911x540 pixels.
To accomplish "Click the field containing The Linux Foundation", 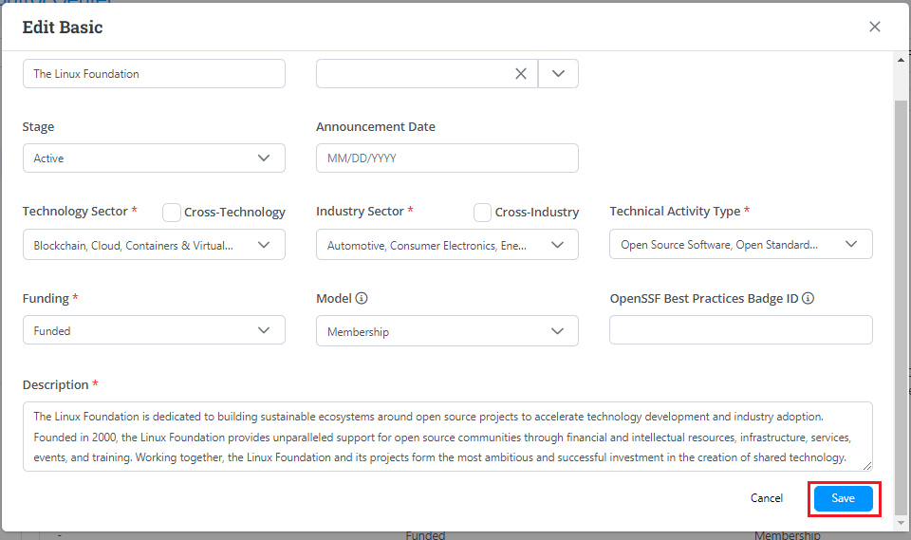I will click(x=154, y=74).
